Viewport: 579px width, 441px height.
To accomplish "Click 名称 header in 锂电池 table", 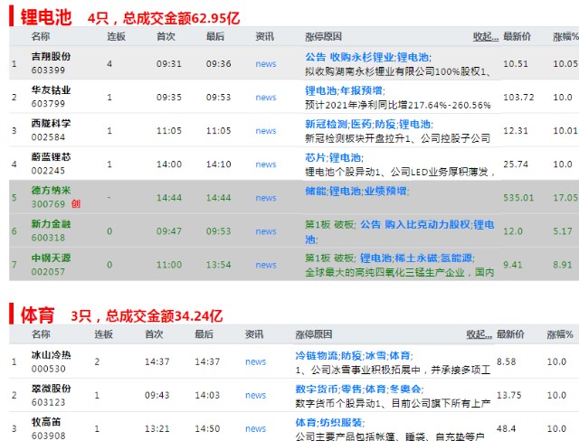I will (x=41, y=36).
